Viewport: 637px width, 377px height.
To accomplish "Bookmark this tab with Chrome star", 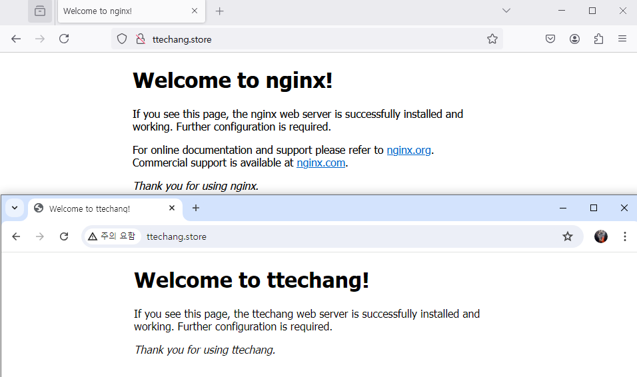I will pyautogui.click(x=568, y=236).
